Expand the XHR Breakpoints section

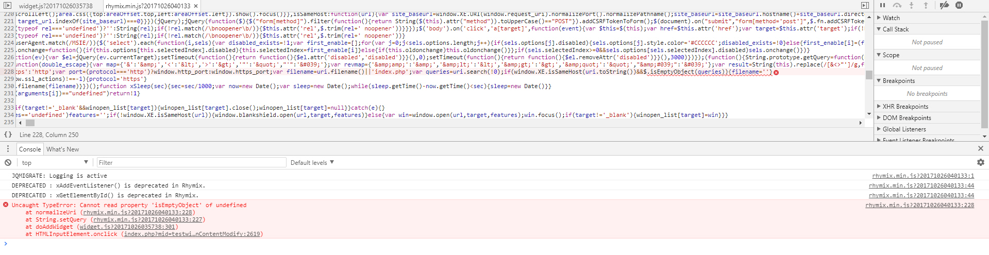coord(905,107)
